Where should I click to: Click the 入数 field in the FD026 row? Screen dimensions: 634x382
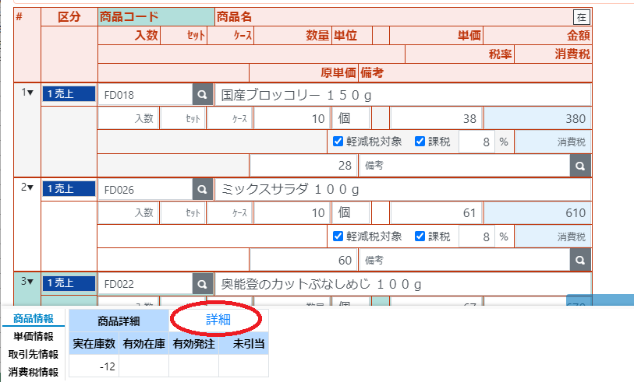(129, 212)
